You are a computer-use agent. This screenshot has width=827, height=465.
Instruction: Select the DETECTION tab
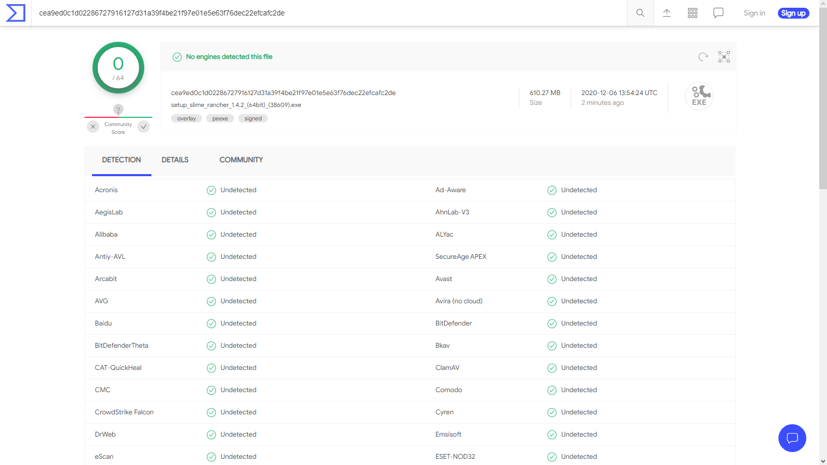pyautogui.click(x=121, y=160)
